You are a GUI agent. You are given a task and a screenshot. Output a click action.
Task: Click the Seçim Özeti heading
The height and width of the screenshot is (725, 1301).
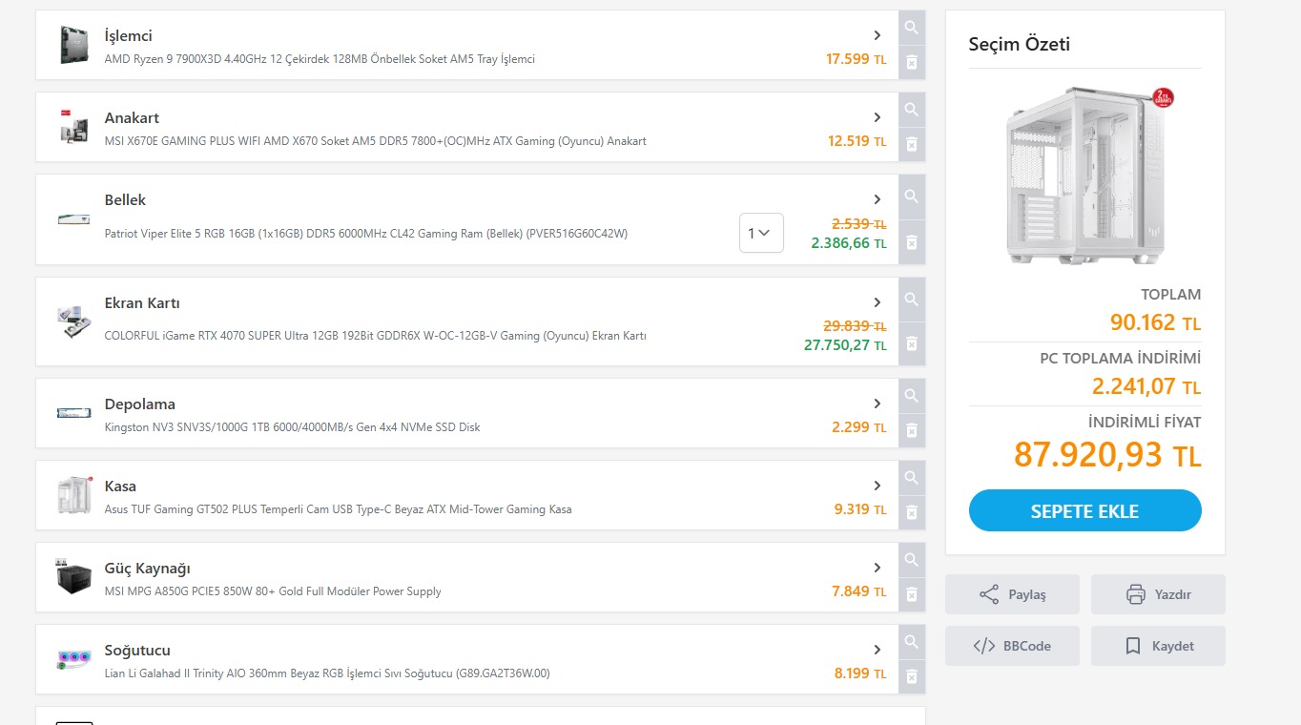click(1019, 44)
